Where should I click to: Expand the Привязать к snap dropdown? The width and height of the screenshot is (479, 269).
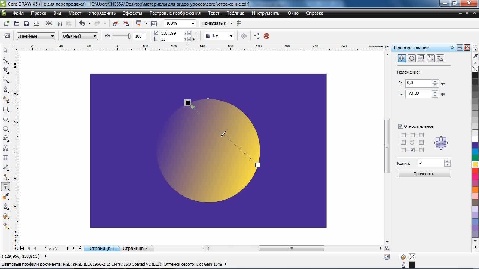click(231, 23)
